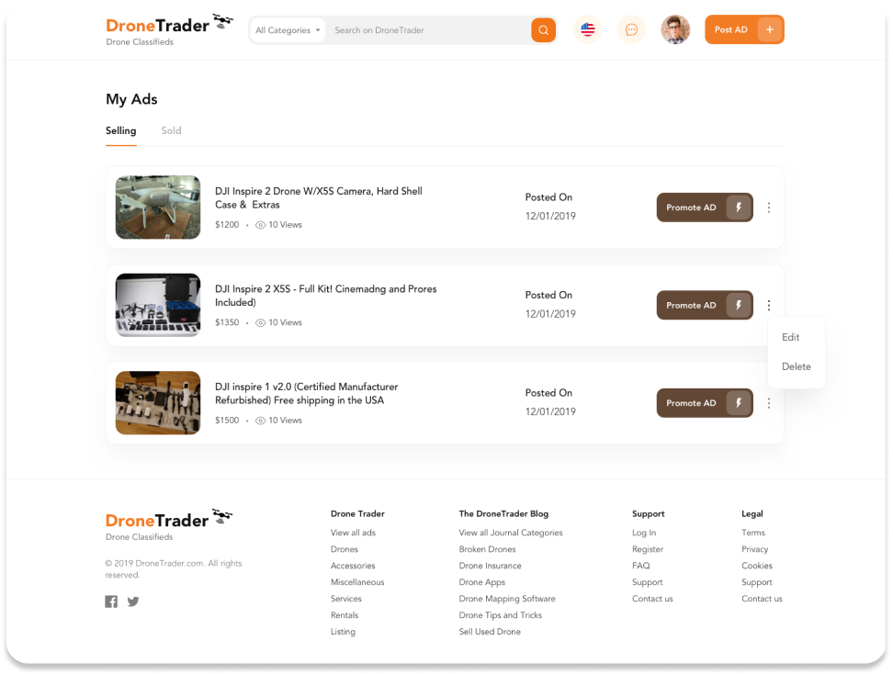This screenshot has height=674, width=893.
Task: Open Register footer link
Action: pos(648,549)
